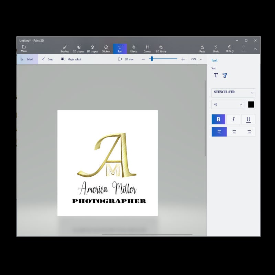Image resolution: width=275 pixels, height=275 pixels.
Task: Select the Brushes tool
Action: point(65,48)
